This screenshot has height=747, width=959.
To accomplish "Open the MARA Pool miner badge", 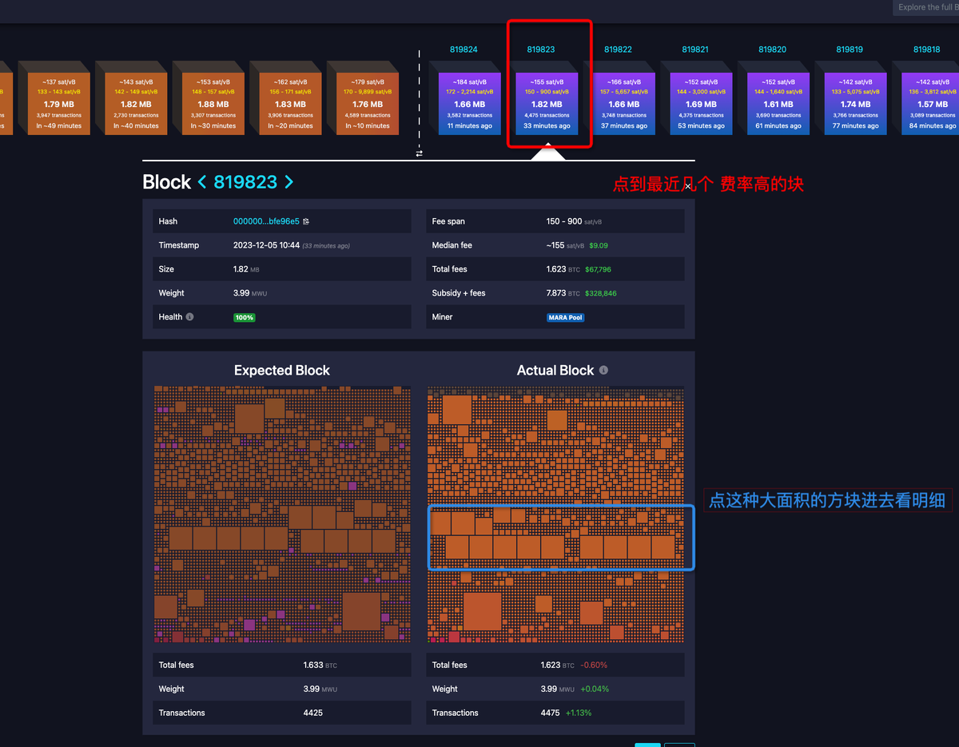I will 566,317.
